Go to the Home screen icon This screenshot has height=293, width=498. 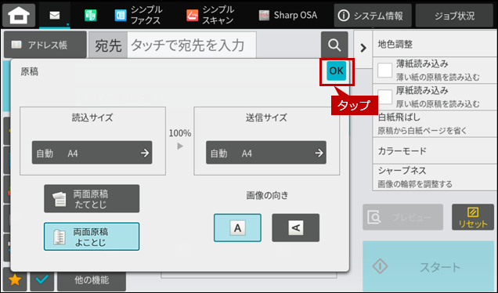[x=19, y=15]
